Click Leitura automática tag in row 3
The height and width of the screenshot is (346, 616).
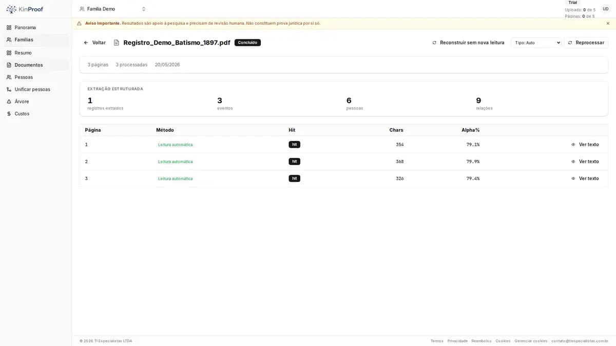[176, 178]
